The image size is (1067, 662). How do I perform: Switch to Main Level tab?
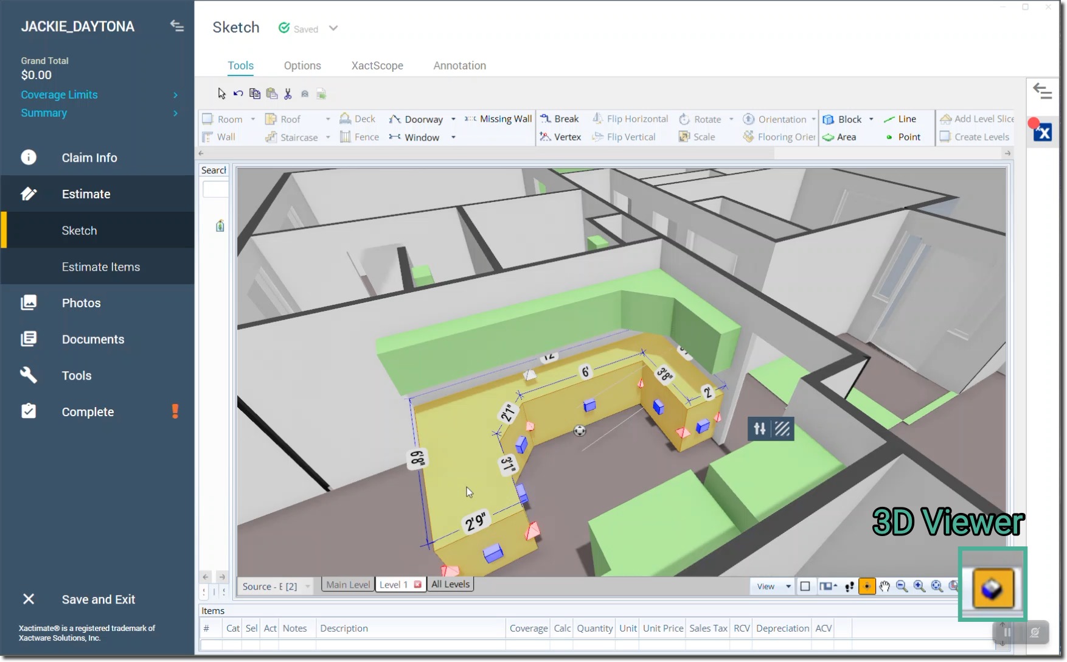(348, 585)
